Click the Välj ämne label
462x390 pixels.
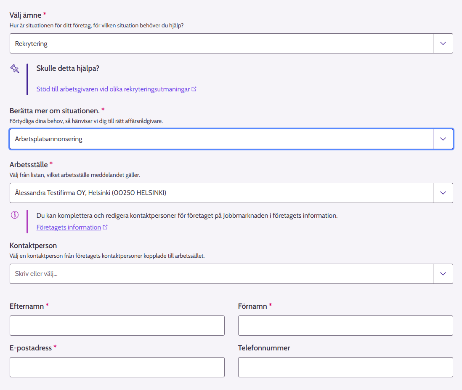pyautogui.click(x=25, y=15)
